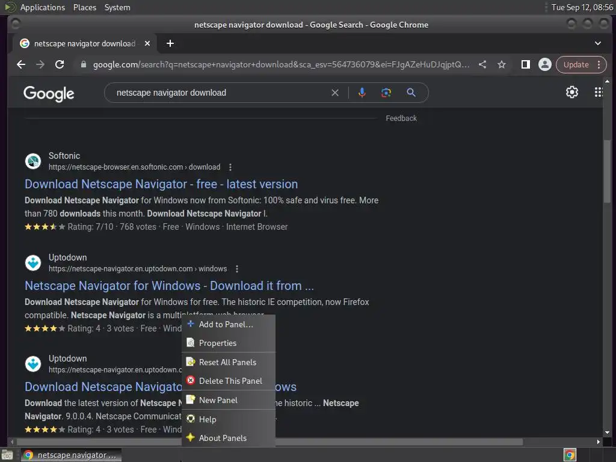
Task: Open a new tab with plus button
Action: 170,43
